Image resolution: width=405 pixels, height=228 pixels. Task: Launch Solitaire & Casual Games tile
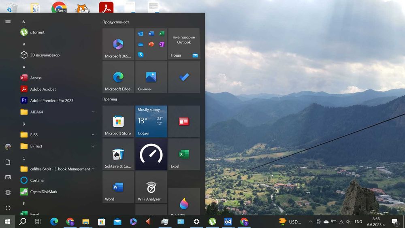click(x=118, y=154)
